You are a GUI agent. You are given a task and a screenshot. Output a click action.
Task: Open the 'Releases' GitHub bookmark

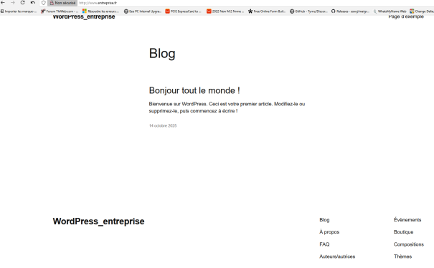coord(350,11)
